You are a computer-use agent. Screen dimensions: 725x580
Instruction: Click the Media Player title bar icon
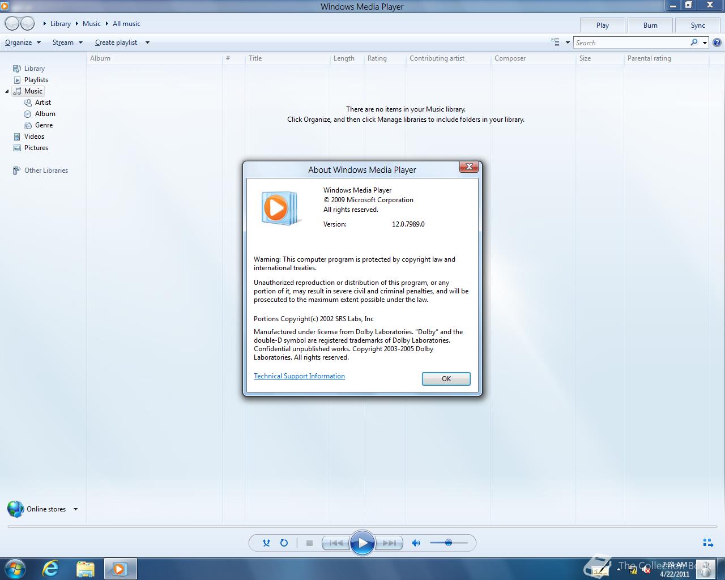pos(5,6)
